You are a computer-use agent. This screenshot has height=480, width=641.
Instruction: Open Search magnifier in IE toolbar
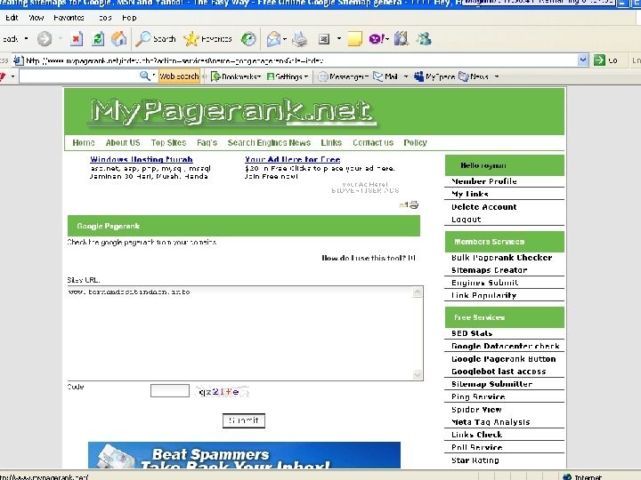(155, 39)
